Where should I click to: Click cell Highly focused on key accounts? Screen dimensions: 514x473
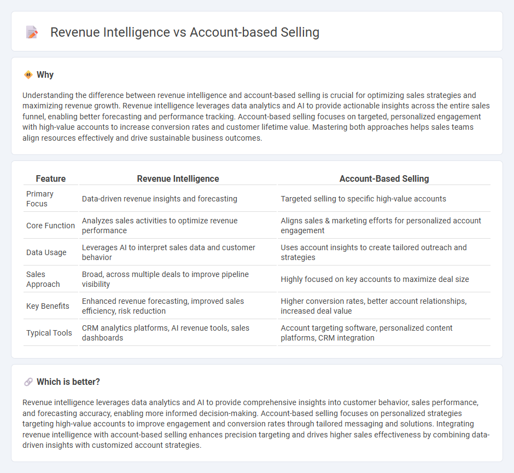(384, 279)
